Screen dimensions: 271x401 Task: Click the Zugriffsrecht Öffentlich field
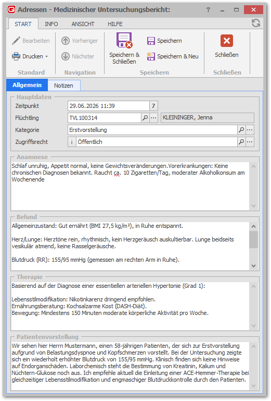coord(157,142)
